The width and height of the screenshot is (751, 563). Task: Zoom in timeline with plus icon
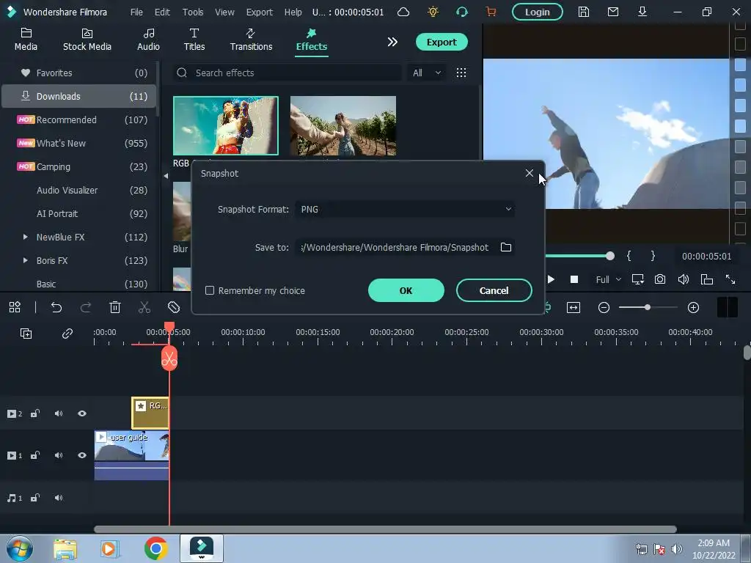[x=693, y=307]
